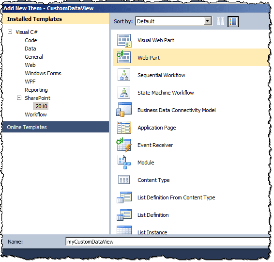Click the Installed Templates header
This screenshot has height=262, width=274.
point(56,19)
